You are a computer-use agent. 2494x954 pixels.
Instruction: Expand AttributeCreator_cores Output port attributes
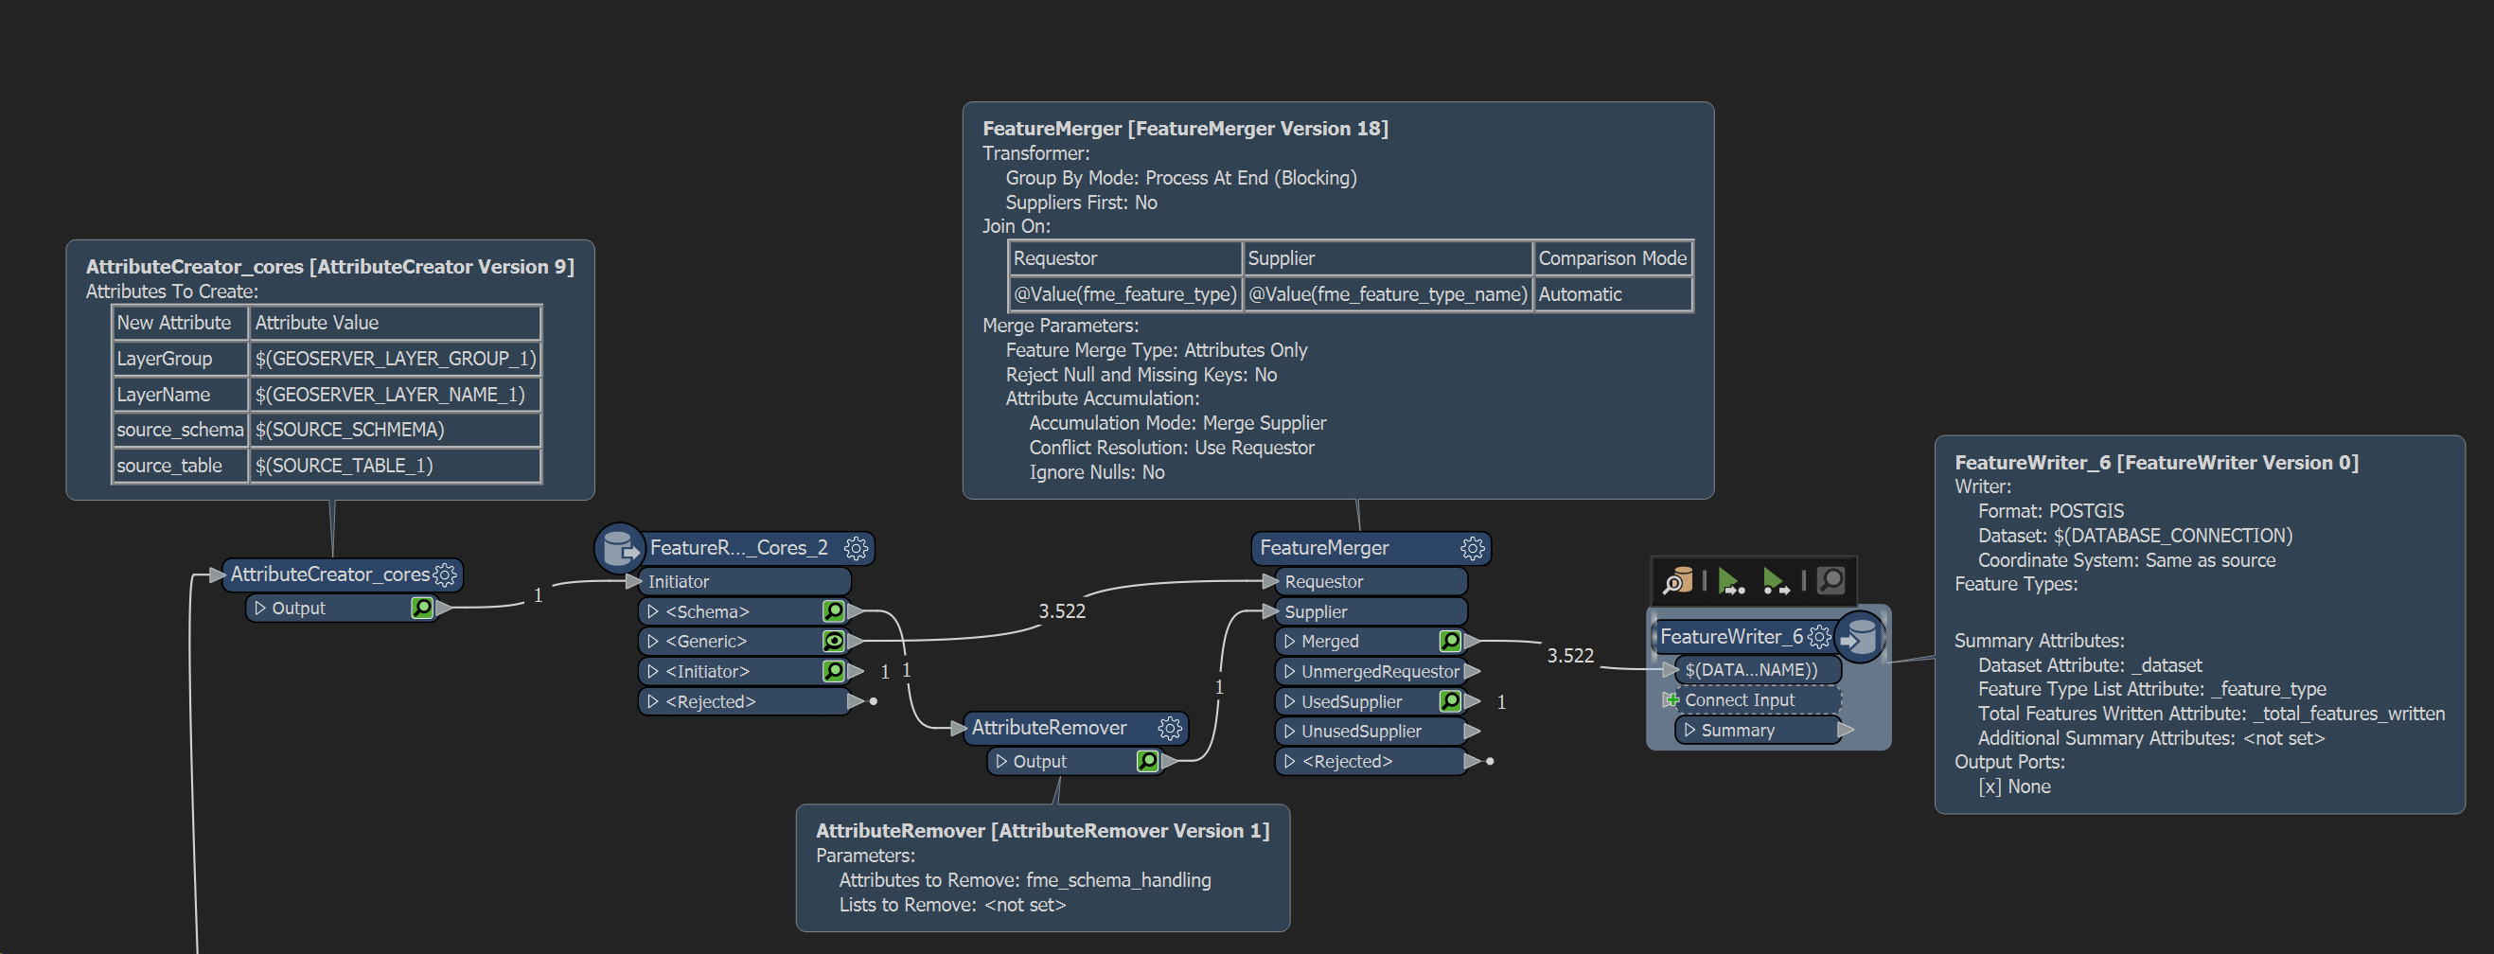click(260, 609)
